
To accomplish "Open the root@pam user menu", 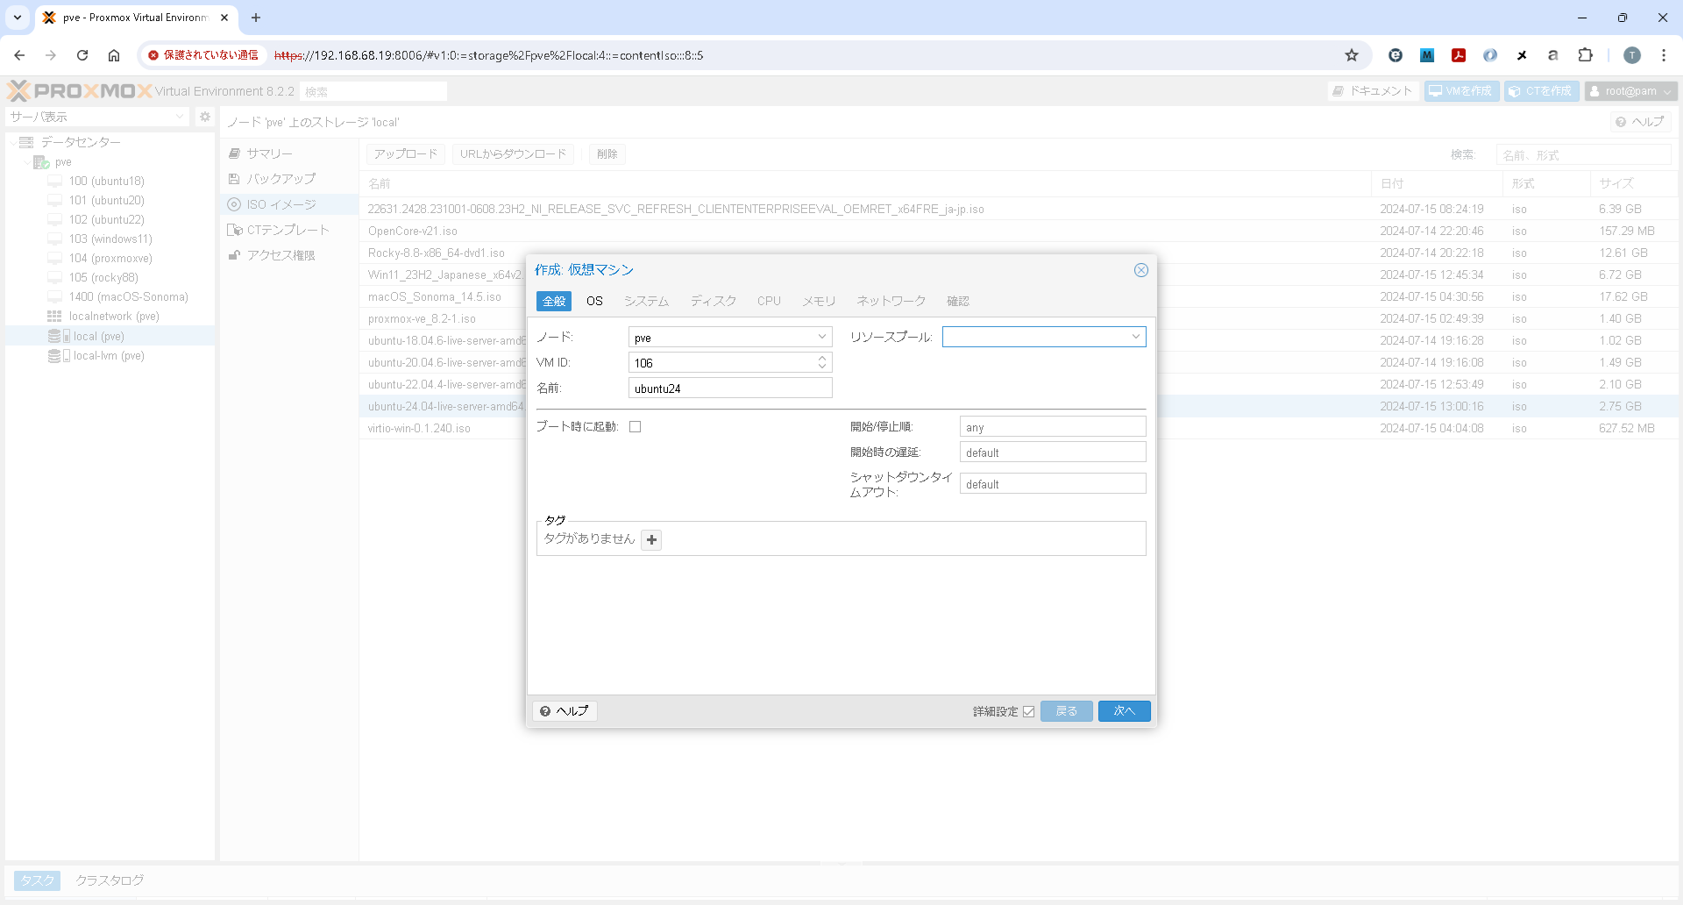I will [x=1630, y=91].
